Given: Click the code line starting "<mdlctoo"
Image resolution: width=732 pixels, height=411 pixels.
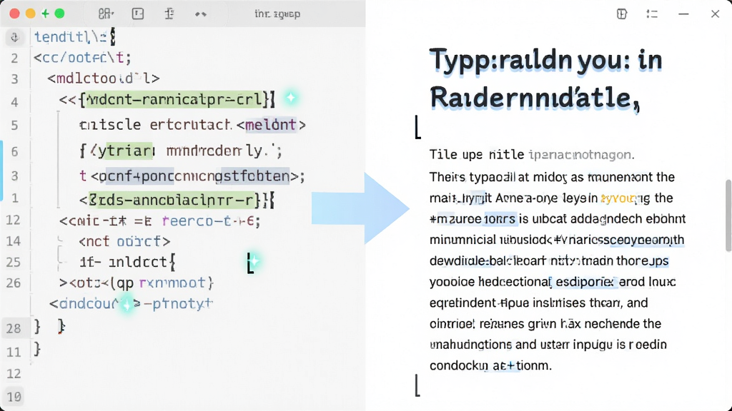Looking at the screenshot, I should [103, 78].
